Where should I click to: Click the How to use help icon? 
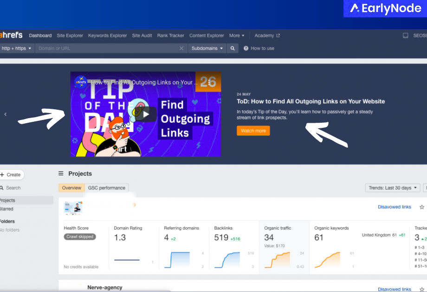(x=246, y=48)
